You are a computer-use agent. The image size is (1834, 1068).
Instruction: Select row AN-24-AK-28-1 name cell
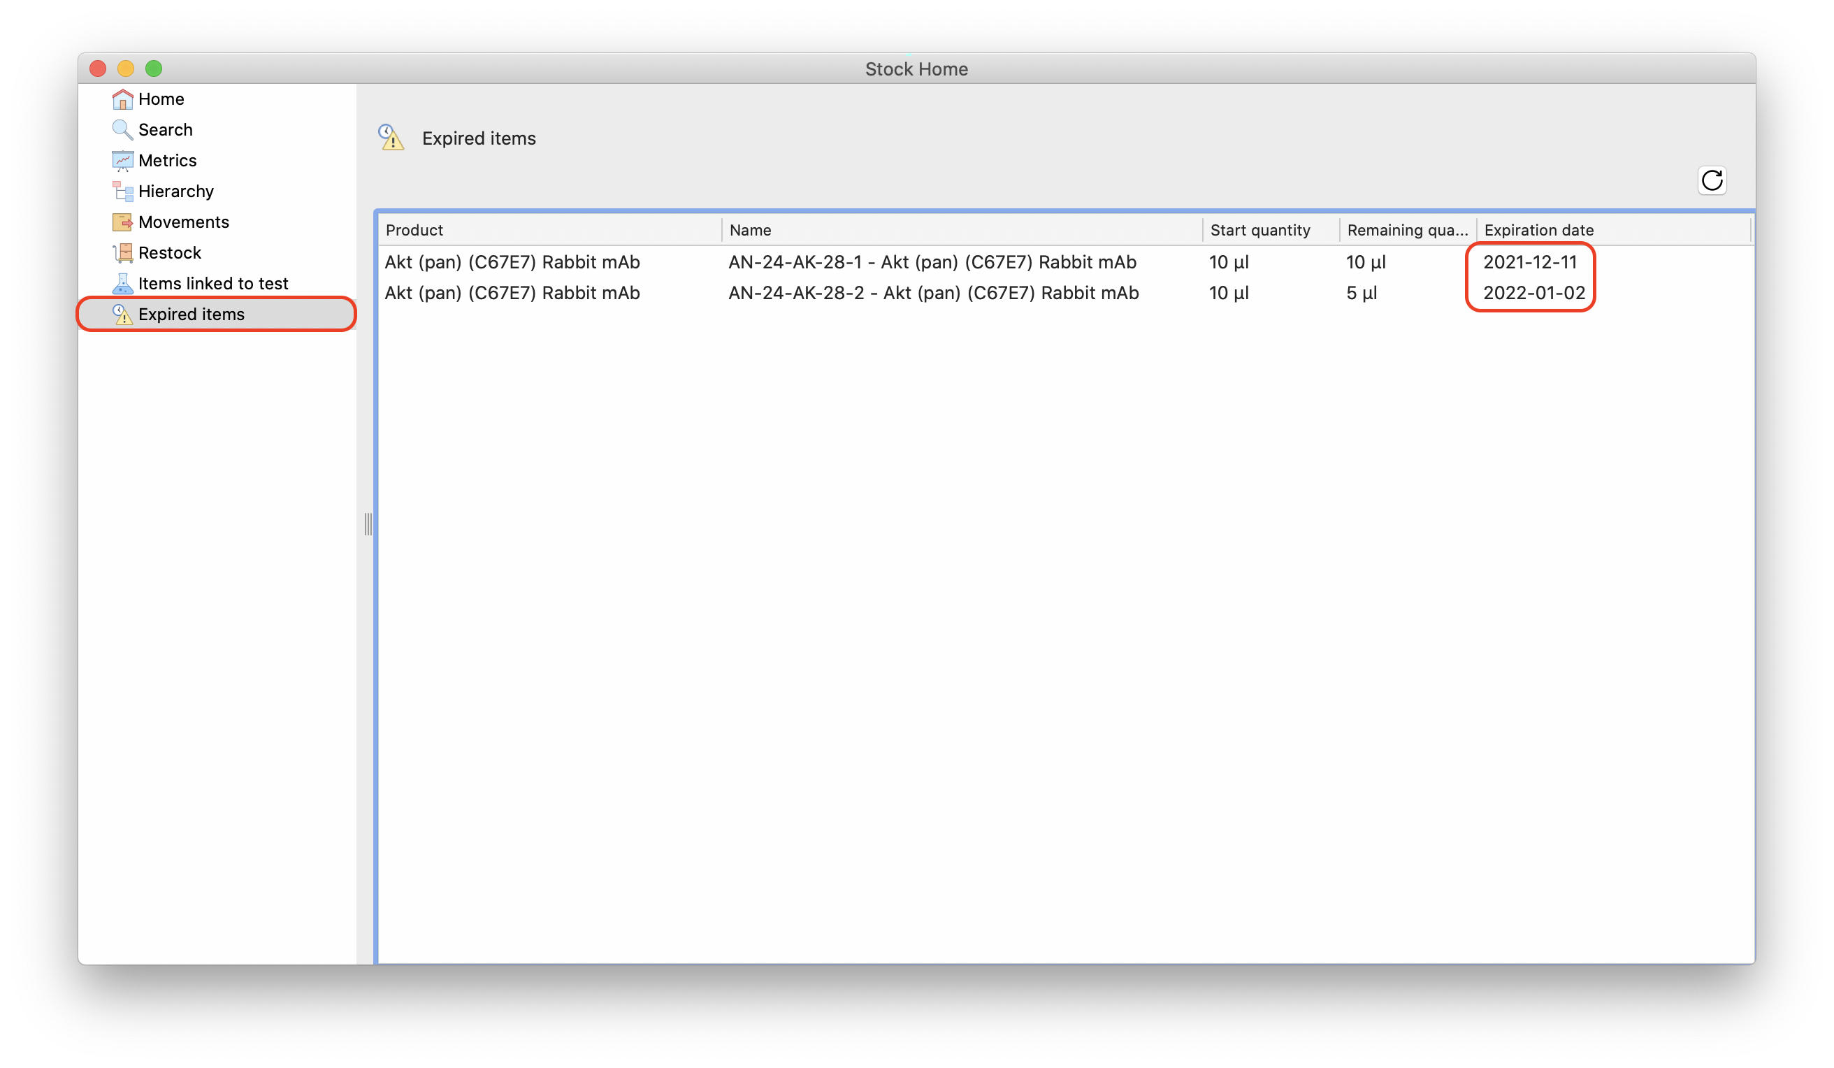click(932, 262)
